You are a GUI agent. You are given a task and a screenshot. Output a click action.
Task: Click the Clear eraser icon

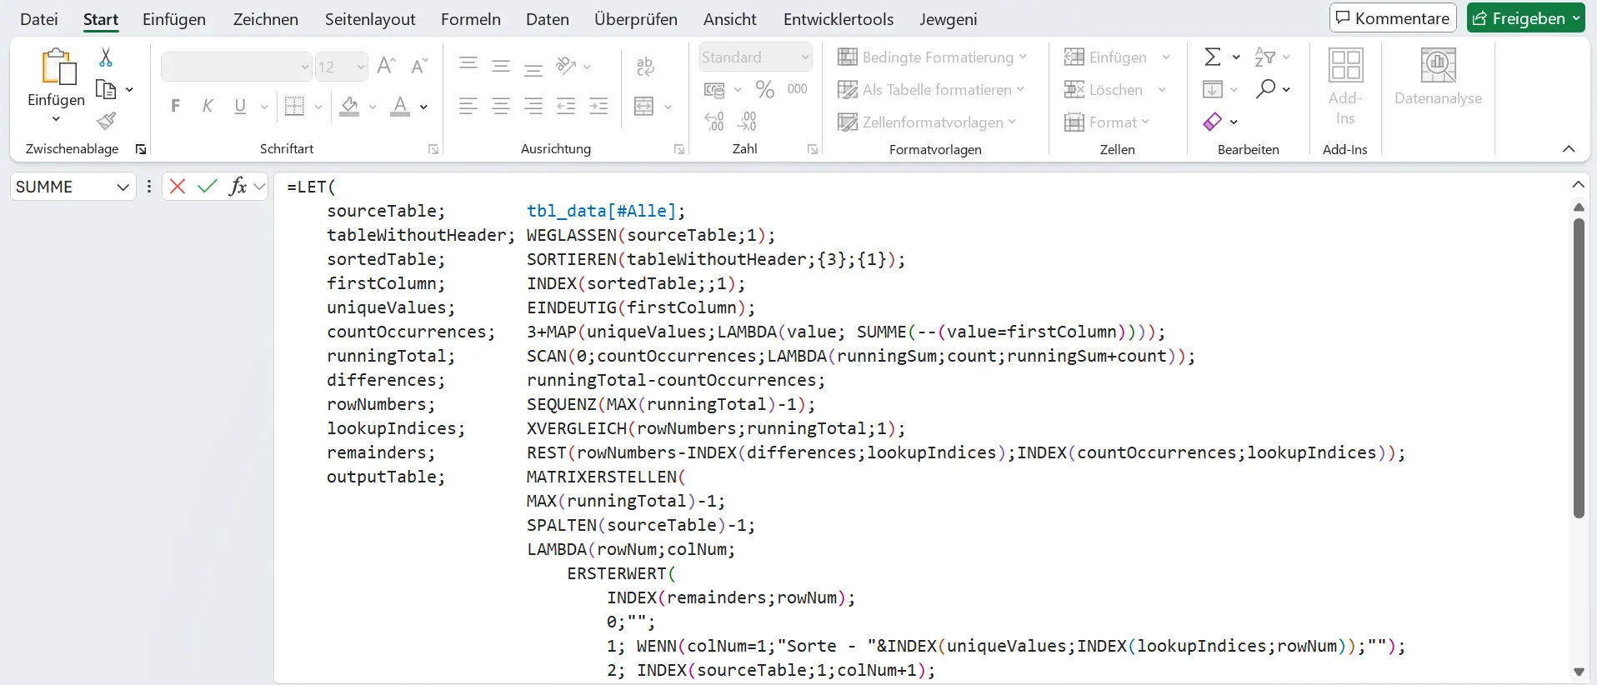(1213, 122)
